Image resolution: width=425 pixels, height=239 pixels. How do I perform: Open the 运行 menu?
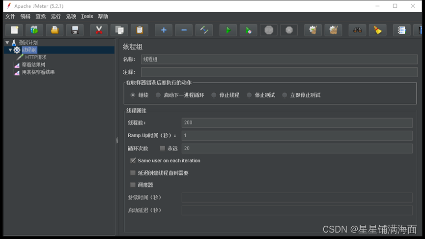point(56,17)
